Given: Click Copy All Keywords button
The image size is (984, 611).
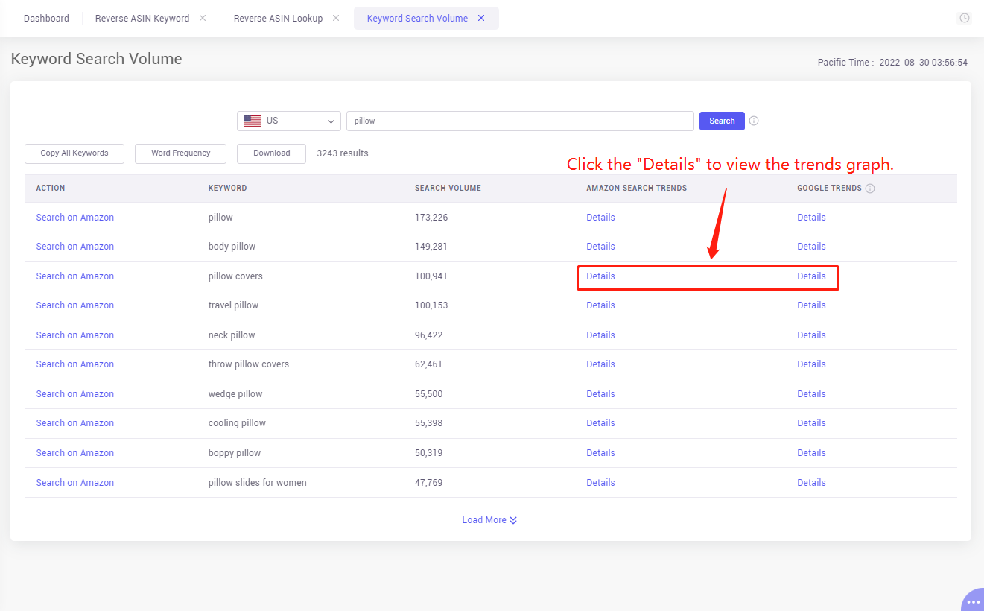Looking at the screenshot, I should (x=74, y=153).
